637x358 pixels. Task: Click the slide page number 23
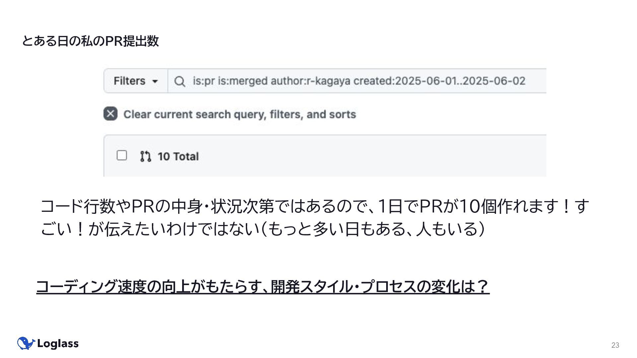(x=615, y=345)
